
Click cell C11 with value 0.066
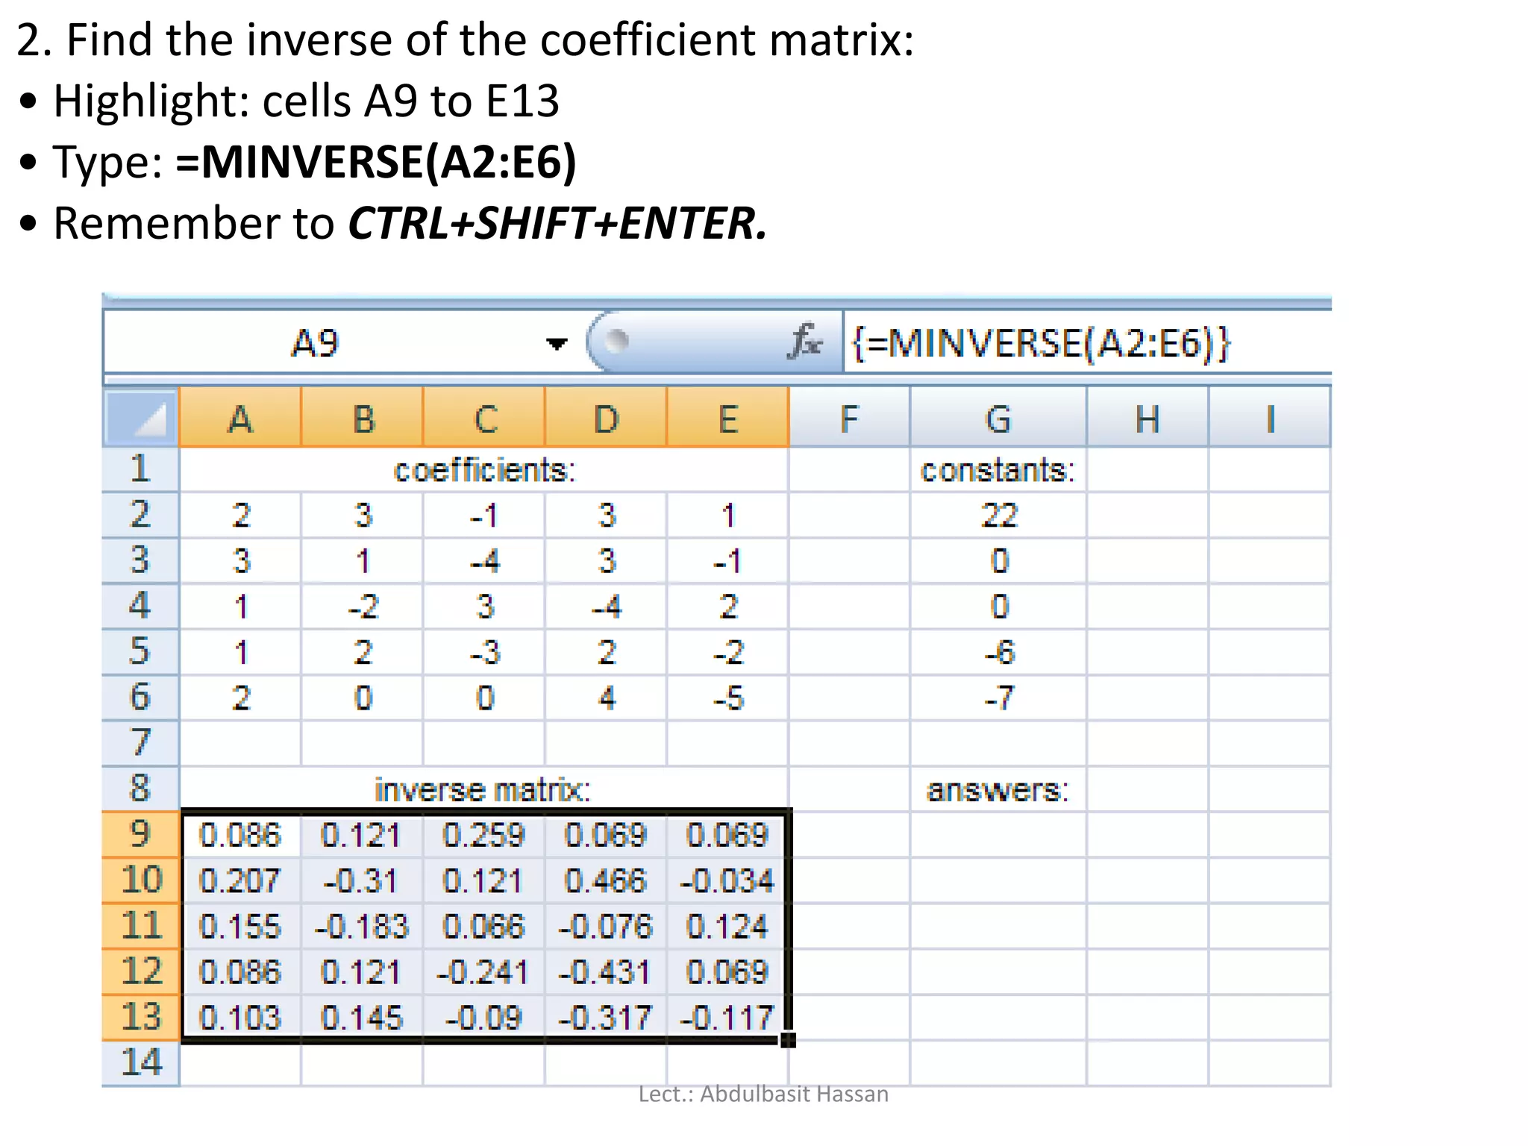(x=484, y=926)
